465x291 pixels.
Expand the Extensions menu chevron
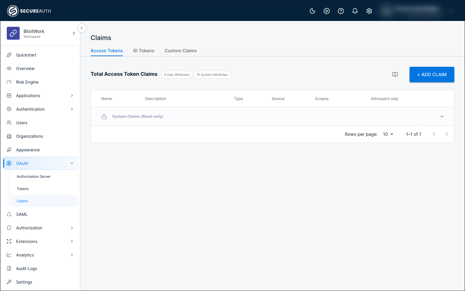(x=72, y=241)
